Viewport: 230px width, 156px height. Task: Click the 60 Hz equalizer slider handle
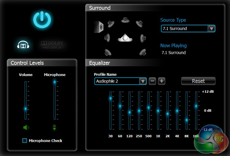click(120, 106)
